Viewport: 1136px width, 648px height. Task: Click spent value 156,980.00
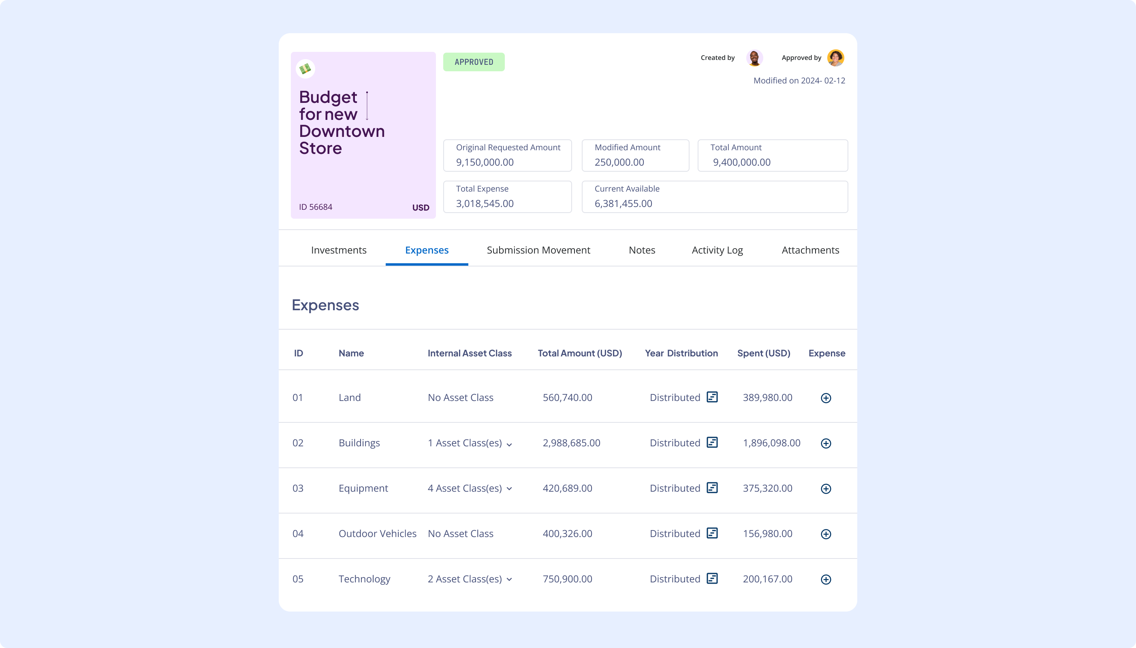pos(767,534)
